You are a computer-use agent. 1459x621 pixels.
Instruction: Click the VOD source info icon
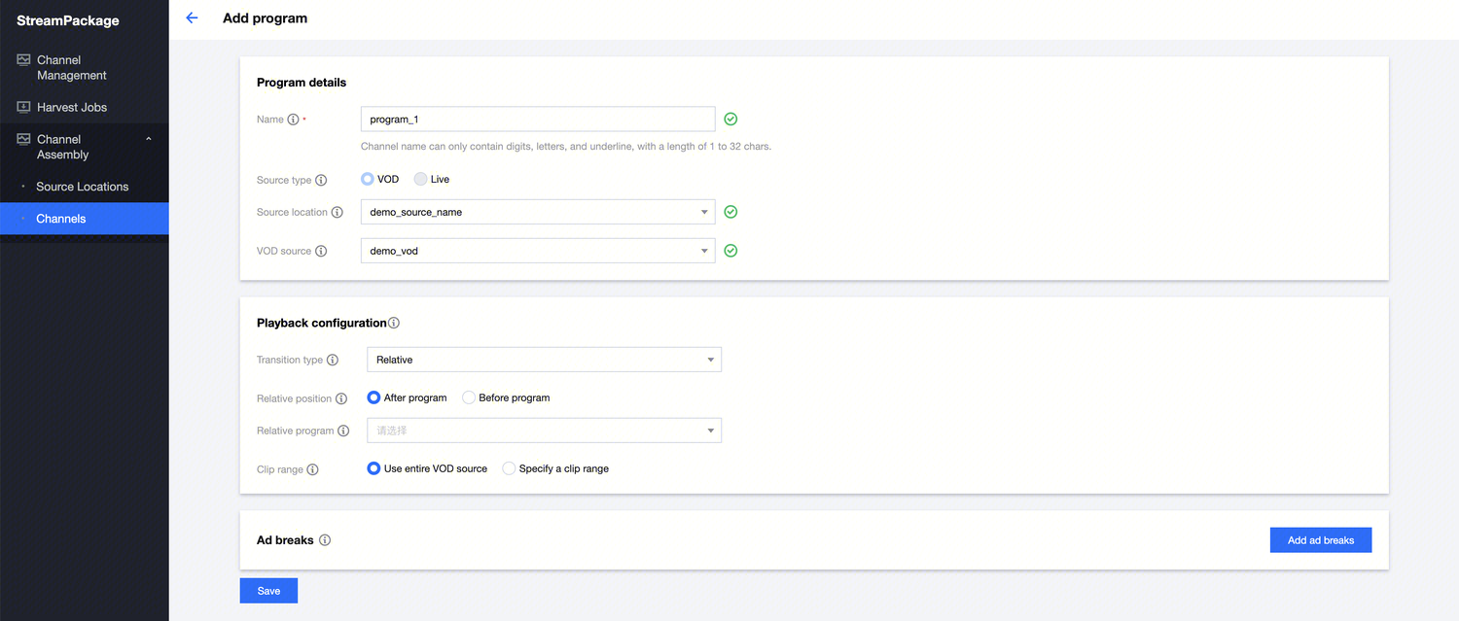[x=321, y=251]
